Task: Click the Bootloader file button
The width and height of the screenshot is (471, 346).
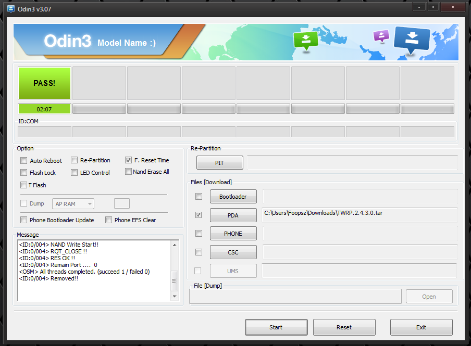Action: coord(233,197)
